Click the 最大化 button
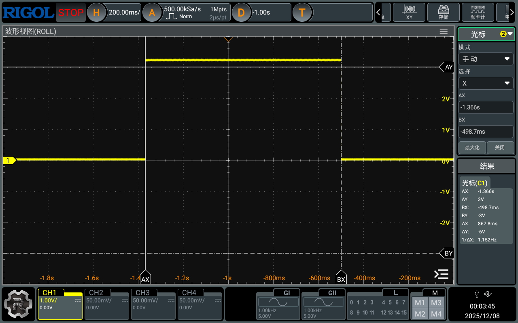 [472, 147]
